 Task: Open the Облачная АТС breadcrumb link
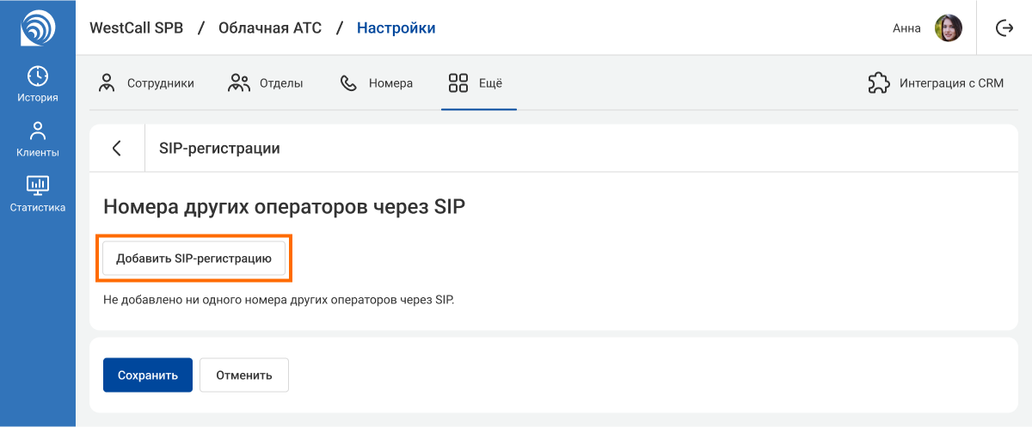[270, 28]
